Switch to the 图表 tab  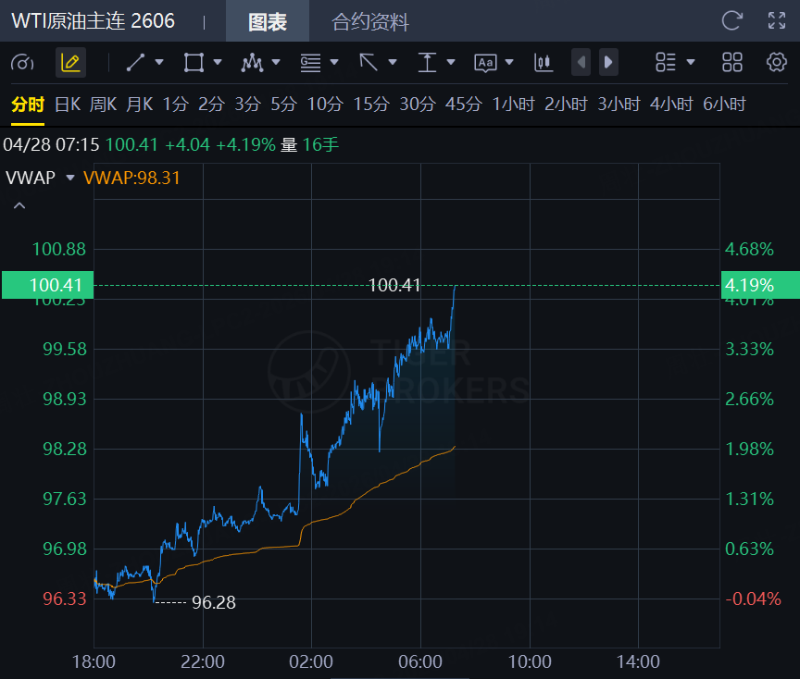click(268, 22)
